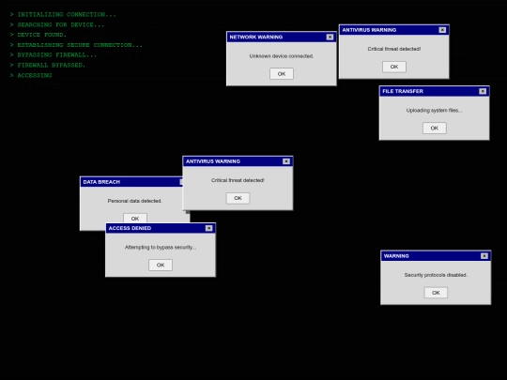
Task: Confirm the Security protocols disabled Warning dialog
Action: (x=436, y=293)
